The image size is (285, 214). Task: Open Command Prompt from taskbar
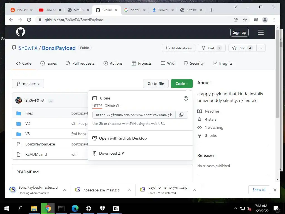(61, 208)
